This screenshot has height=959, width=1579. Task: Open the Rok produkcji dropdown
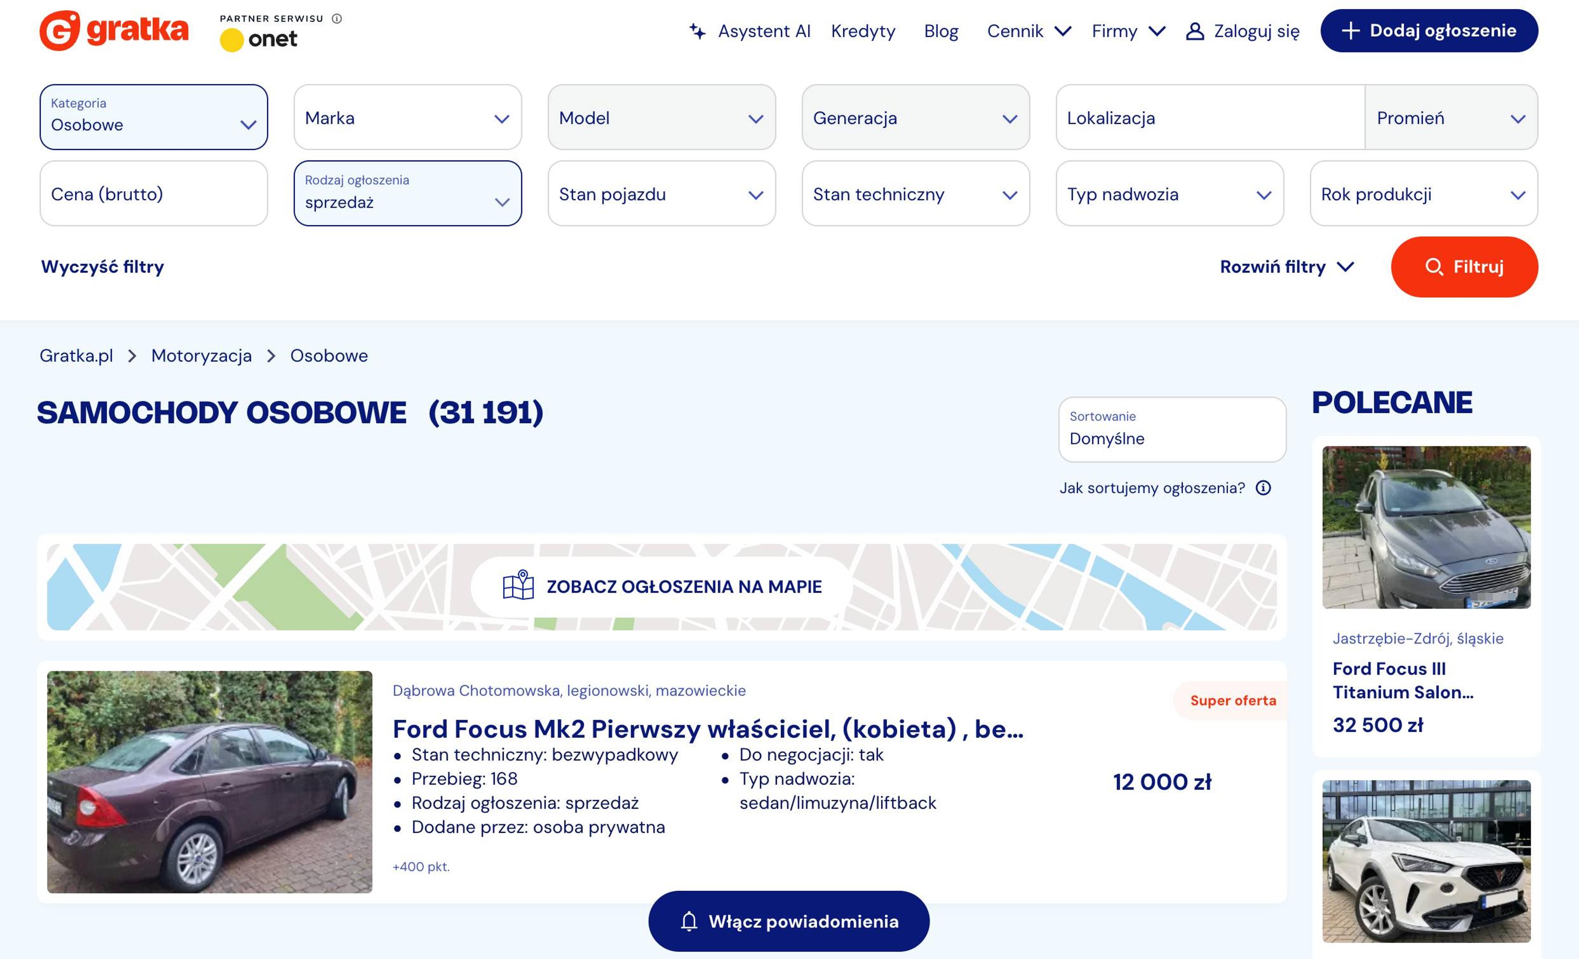[x=1424, y=193]
